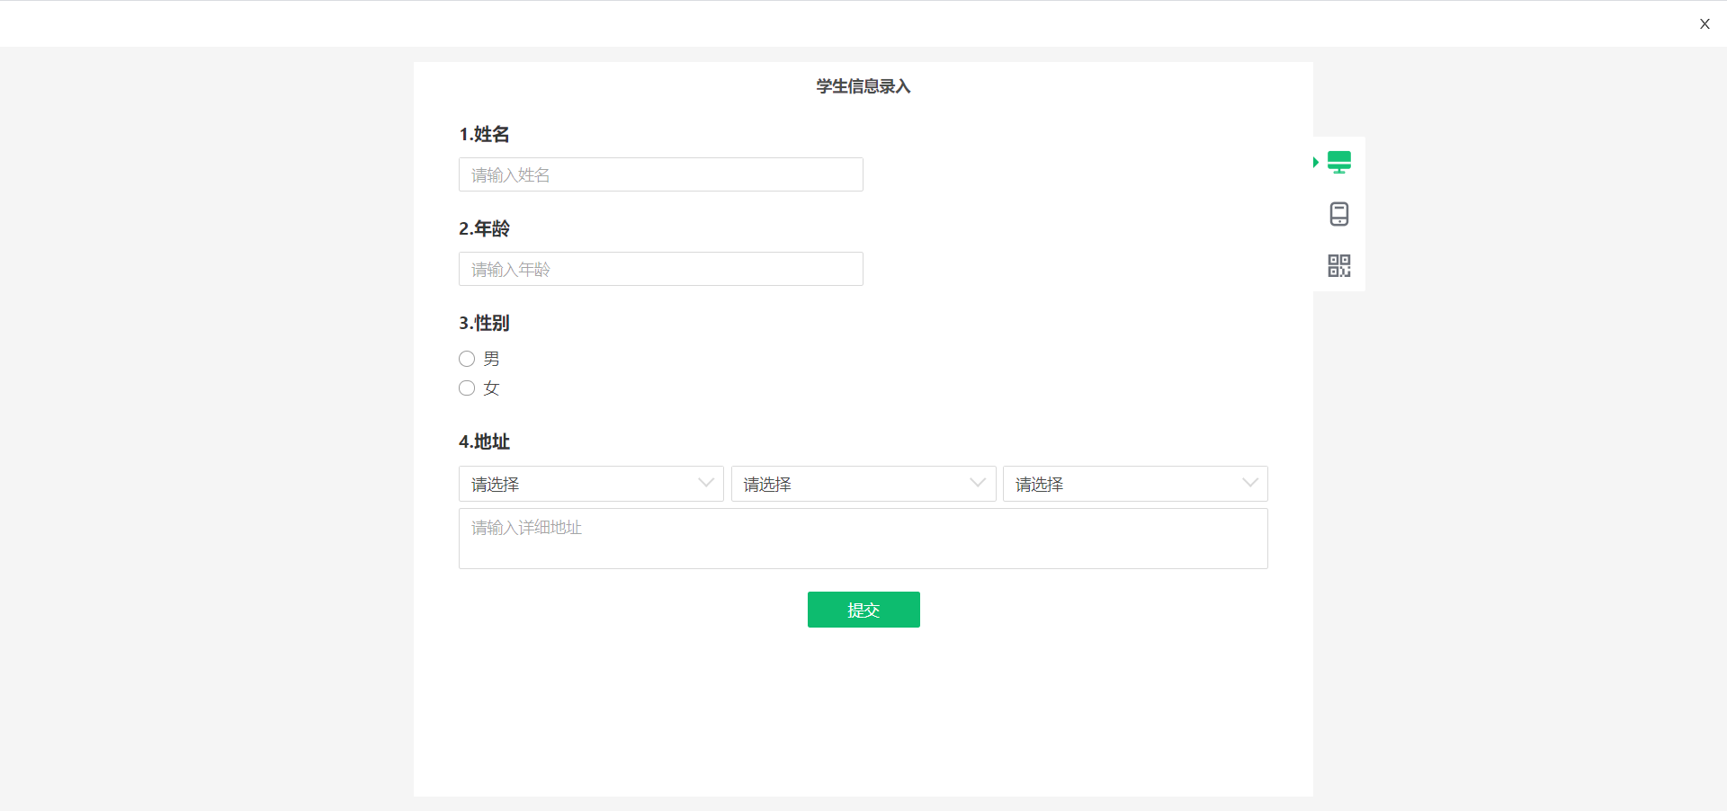Focus the 请输入姓名 name field

click(661, 174)
